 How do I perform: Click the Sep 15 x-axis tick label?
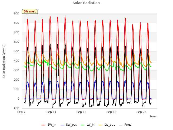click(81, 112)
